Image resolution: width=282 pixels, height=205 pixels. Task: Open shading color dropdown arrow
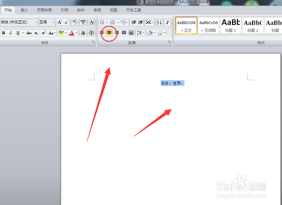[155, 33]
